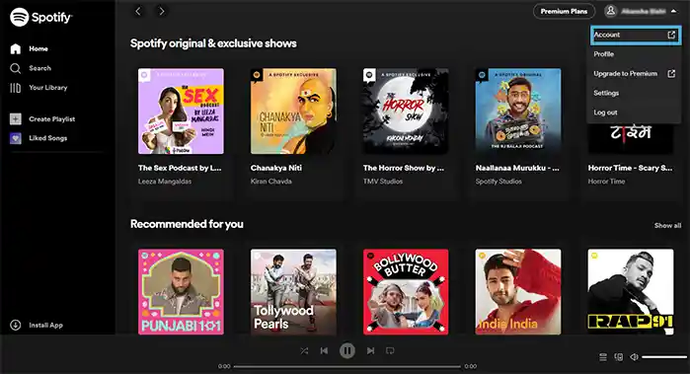
Task: Open Bollywood Butter playlist cover
Action: 406,292
